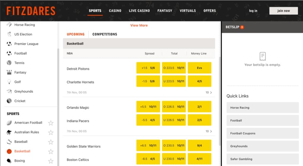Viewport: 303px width, 166px height.
Task: Switch to the Competitions tab
Action: pos(104,34)
